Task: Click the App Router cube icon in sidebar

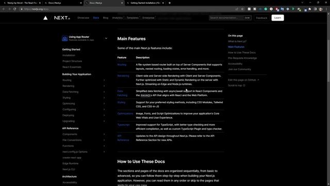Action: click(x=65, y=38)
